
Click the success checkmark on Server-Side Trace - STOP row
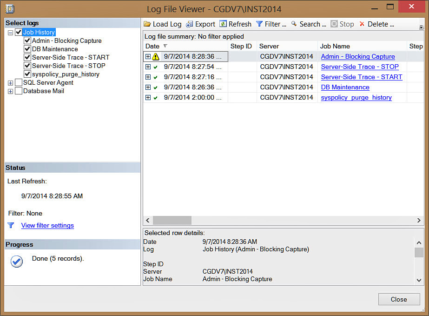(x=155, y=67)
